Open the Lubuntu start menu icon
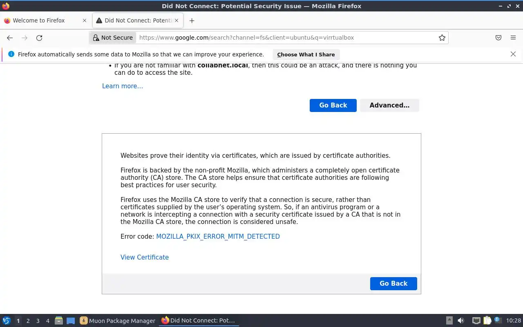The height and width of the screenshot is (327, 523). (x=7, y=320)
